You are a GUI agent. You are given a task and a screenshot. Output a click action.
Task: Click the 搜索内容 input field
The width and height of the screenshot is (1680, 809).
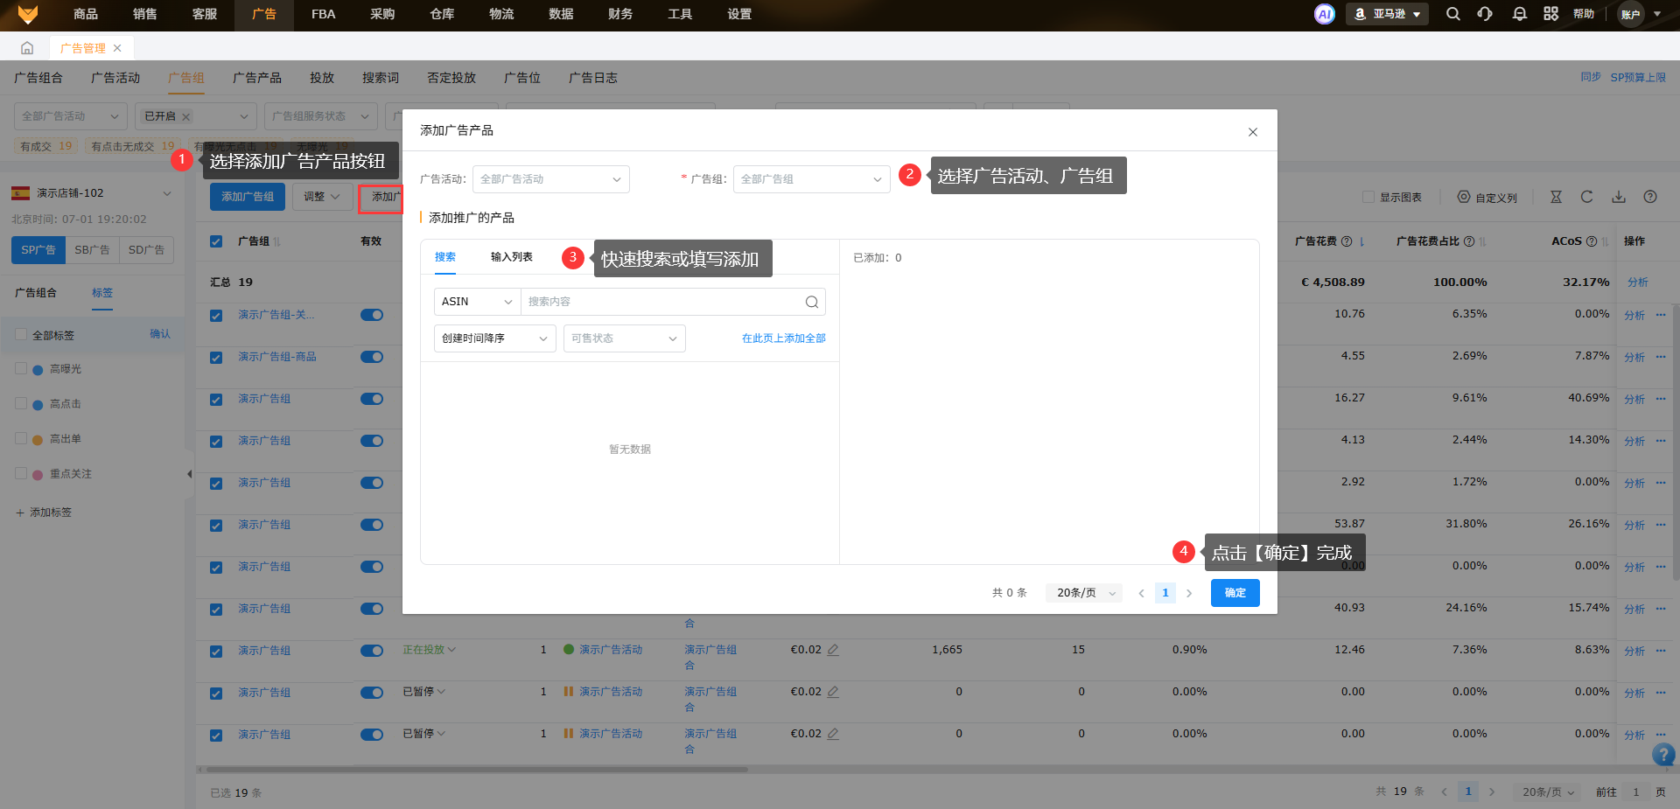point(661,302)
